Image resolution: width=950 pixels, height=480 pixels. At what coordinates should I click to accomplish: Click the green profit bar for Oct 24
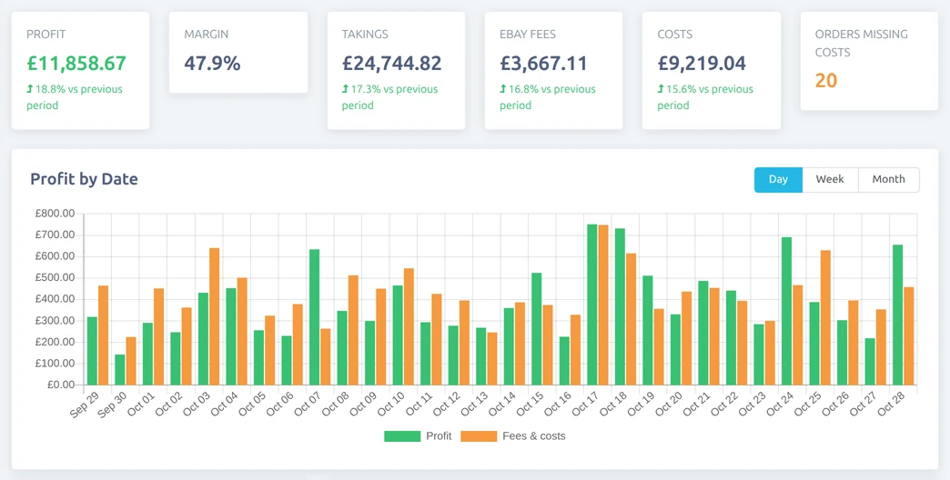(x=786, y=311)
